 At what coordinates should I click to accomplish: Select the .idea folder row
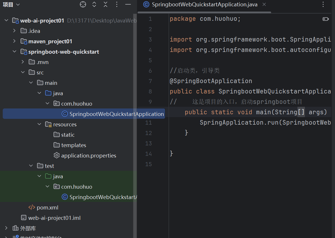[69, 31]
